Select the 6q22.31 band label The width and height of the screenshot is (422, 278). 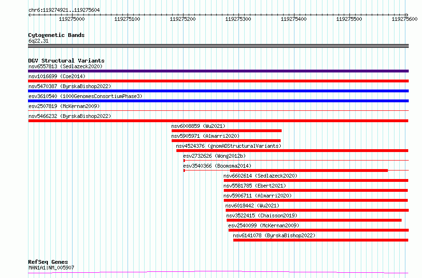(38, 41)
